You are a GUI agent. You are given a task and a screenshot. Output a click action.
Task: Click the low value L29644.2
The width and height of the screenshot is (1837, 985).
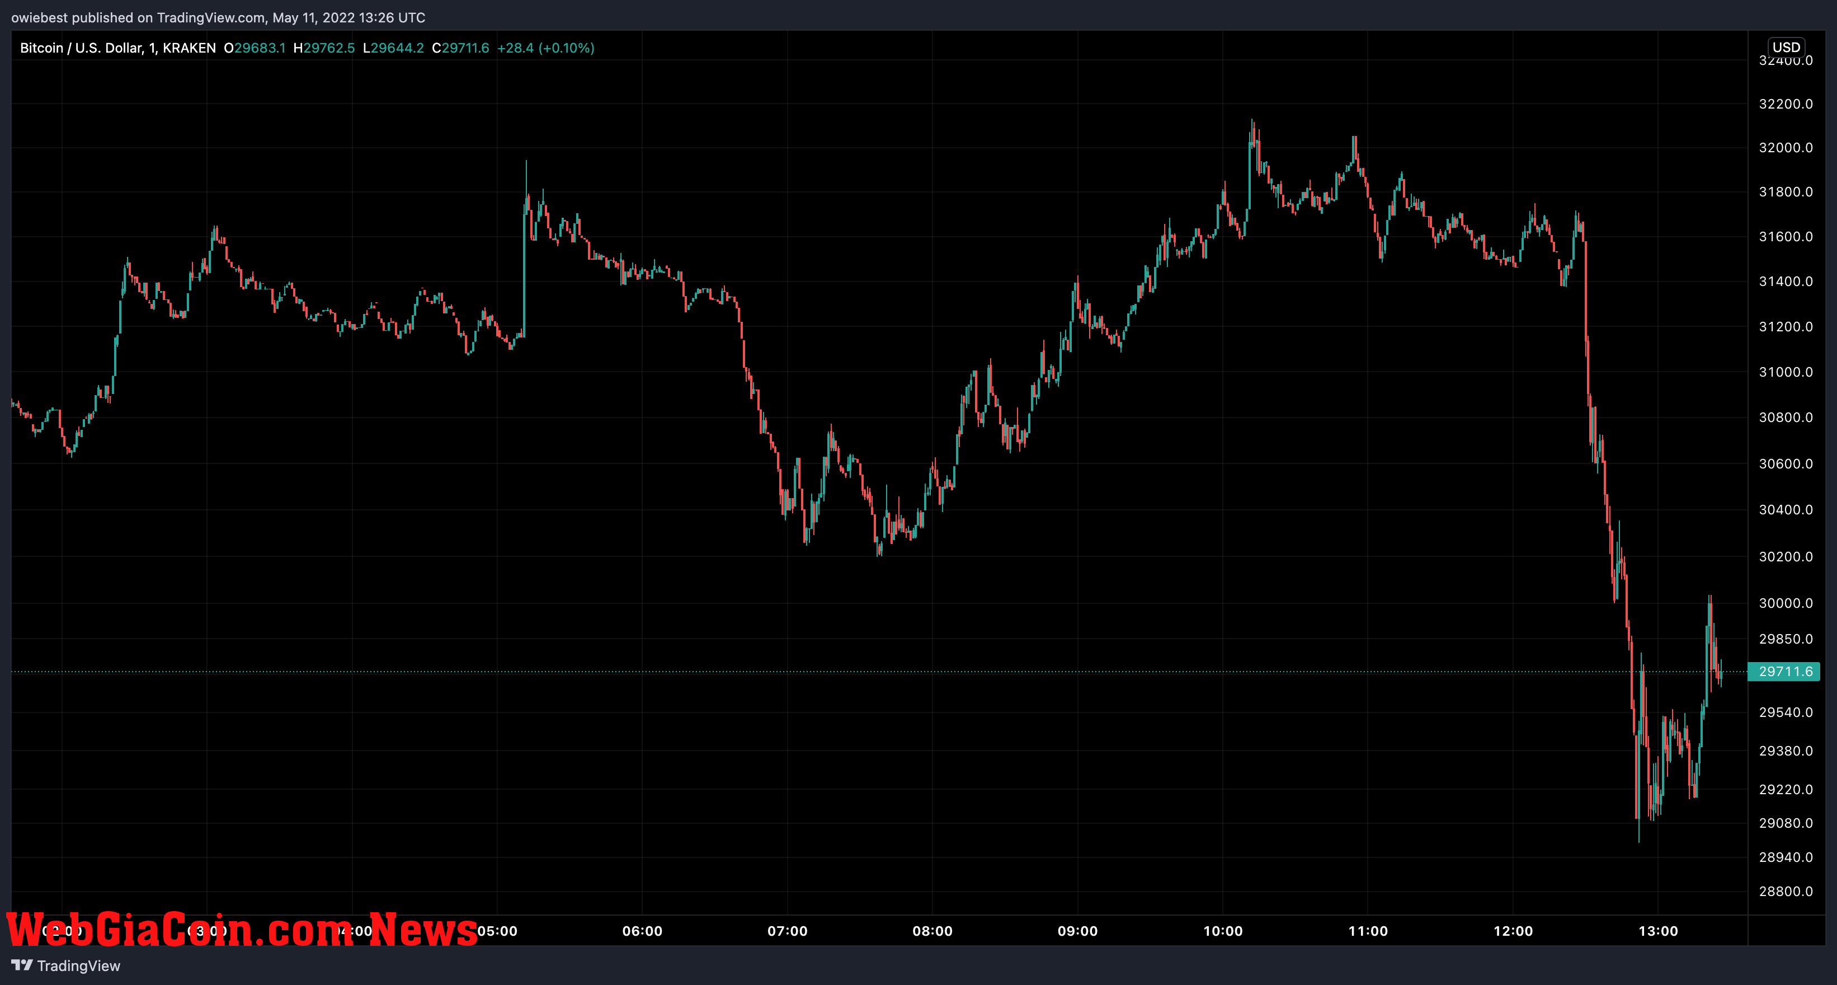point(393,48)
